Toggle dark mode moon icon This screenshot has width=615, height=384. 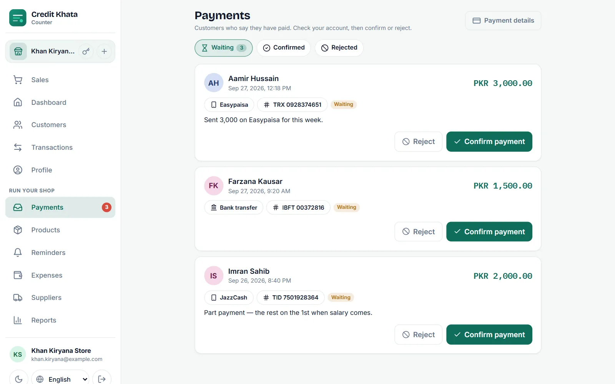(18, 379)
